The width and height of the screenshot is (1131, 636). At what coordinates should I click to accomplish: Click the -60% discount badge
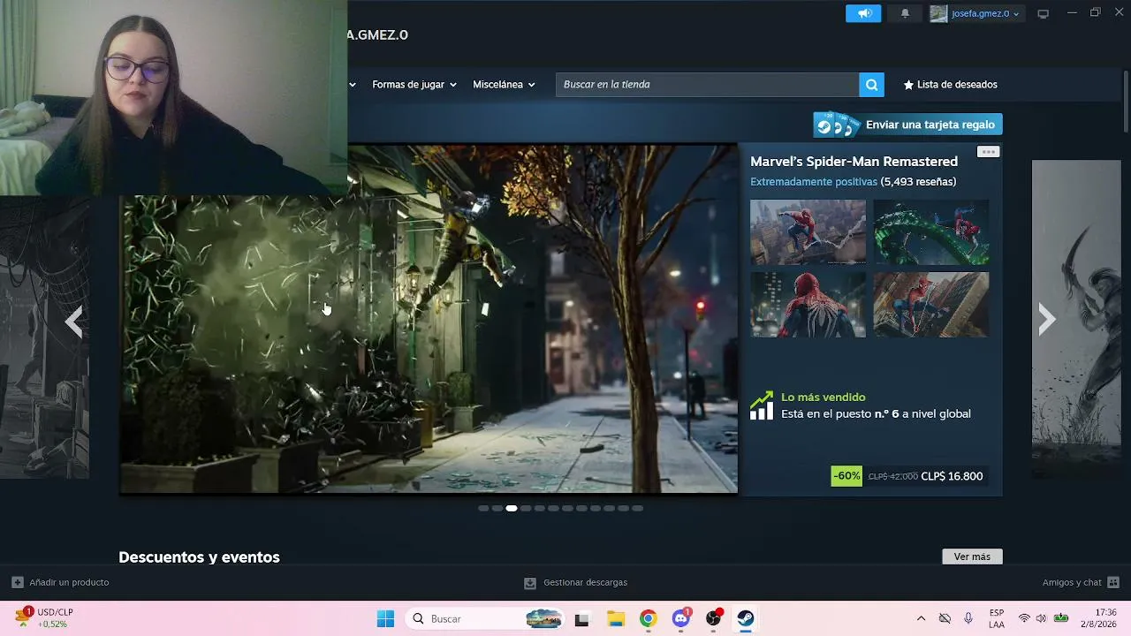tap(846, 476)
